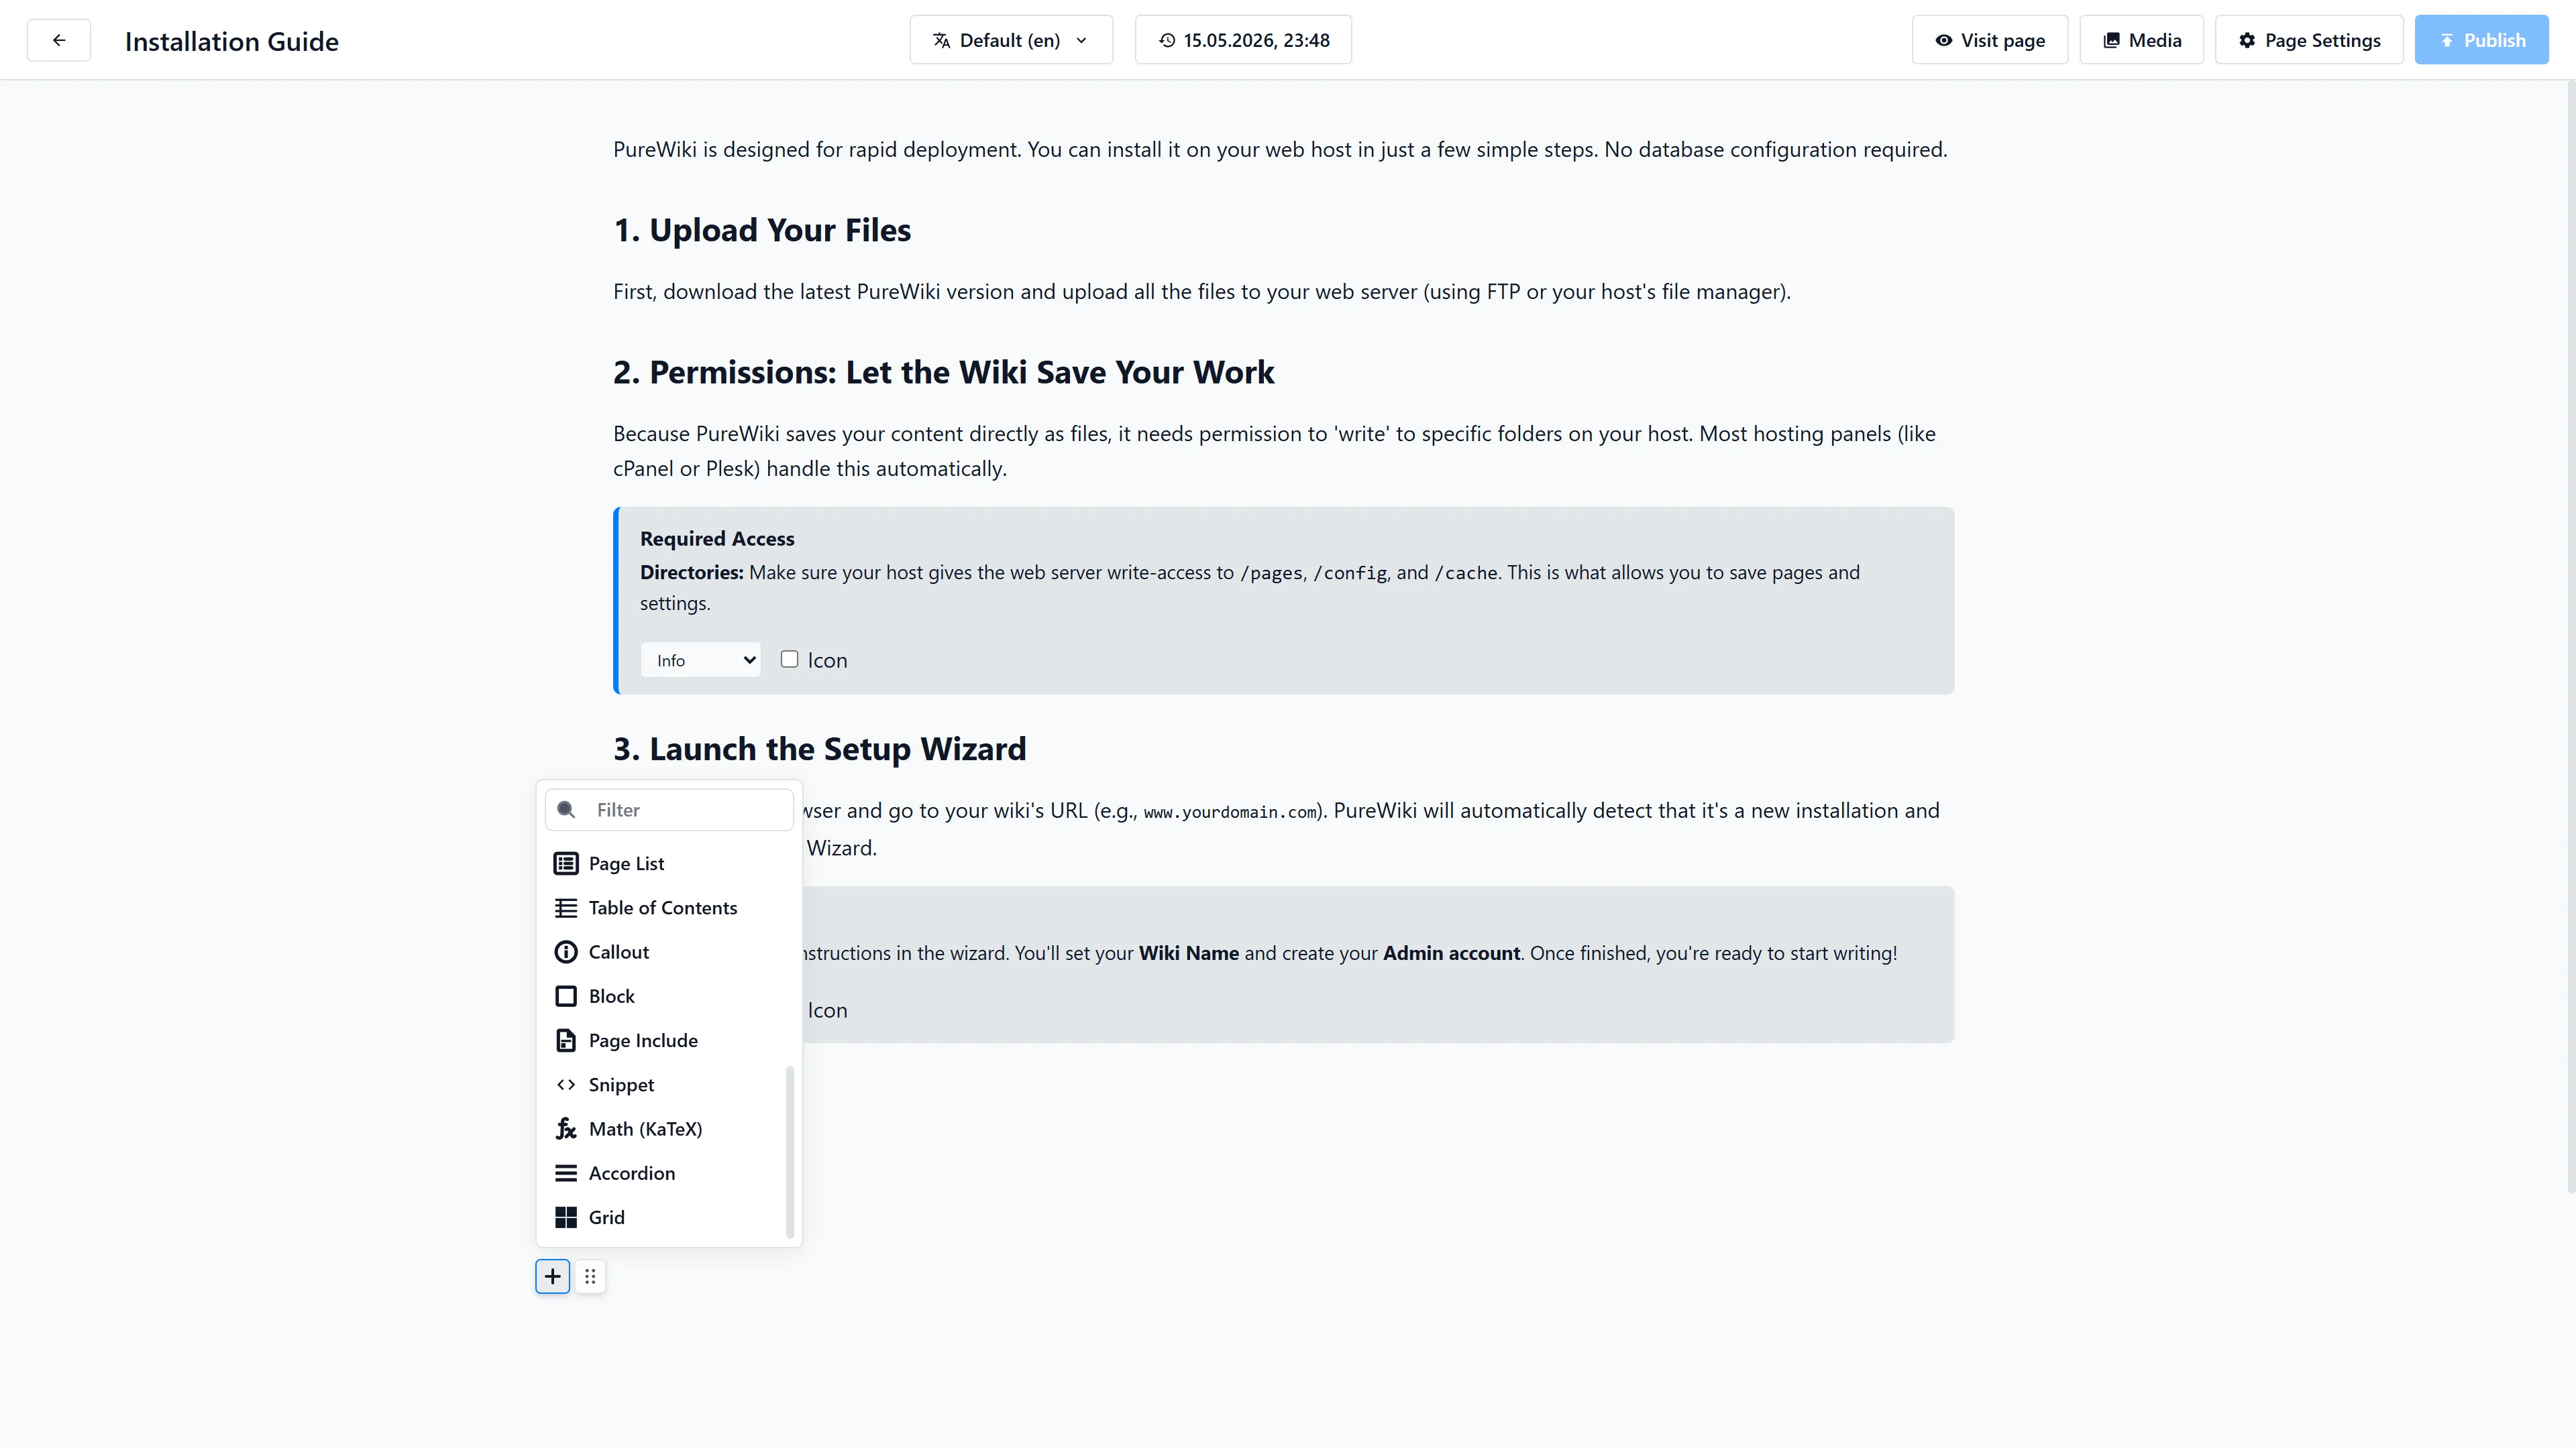The height and width of the screenshot is (1448, 2576).
Task: Open the Media button
Action: point(2141,40)
